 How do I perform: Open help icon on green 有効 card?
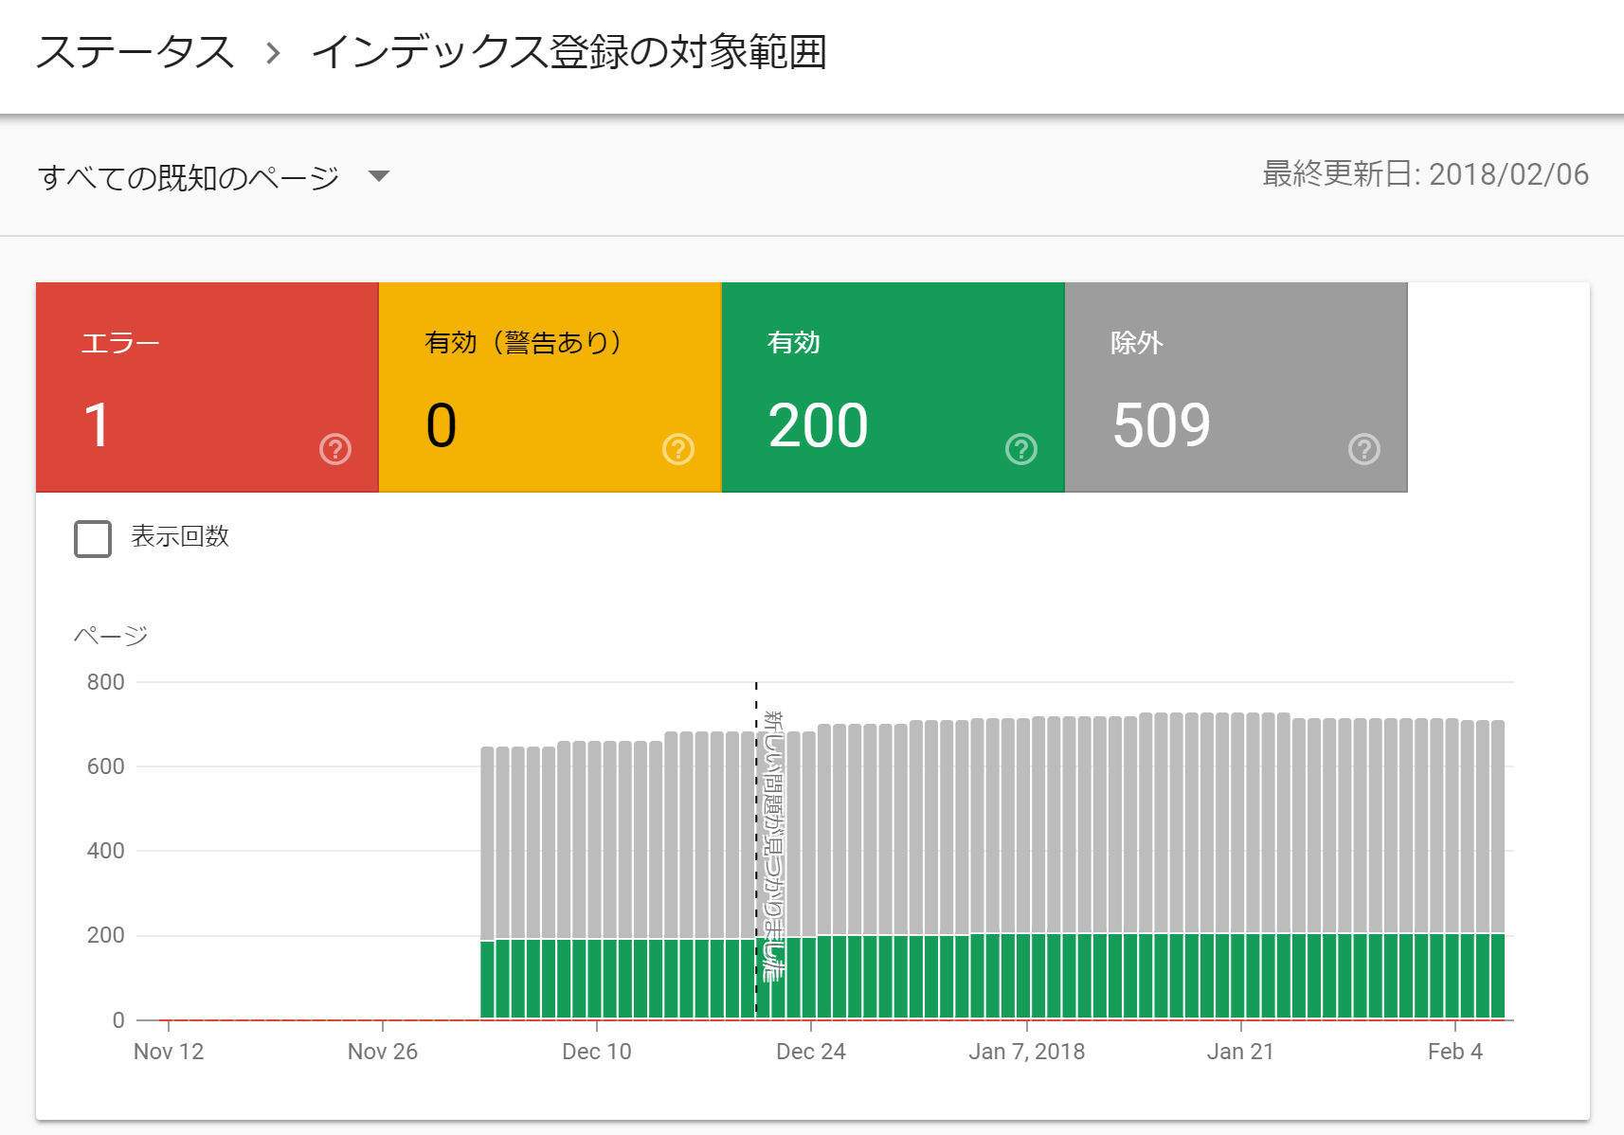coord(1021,449)
